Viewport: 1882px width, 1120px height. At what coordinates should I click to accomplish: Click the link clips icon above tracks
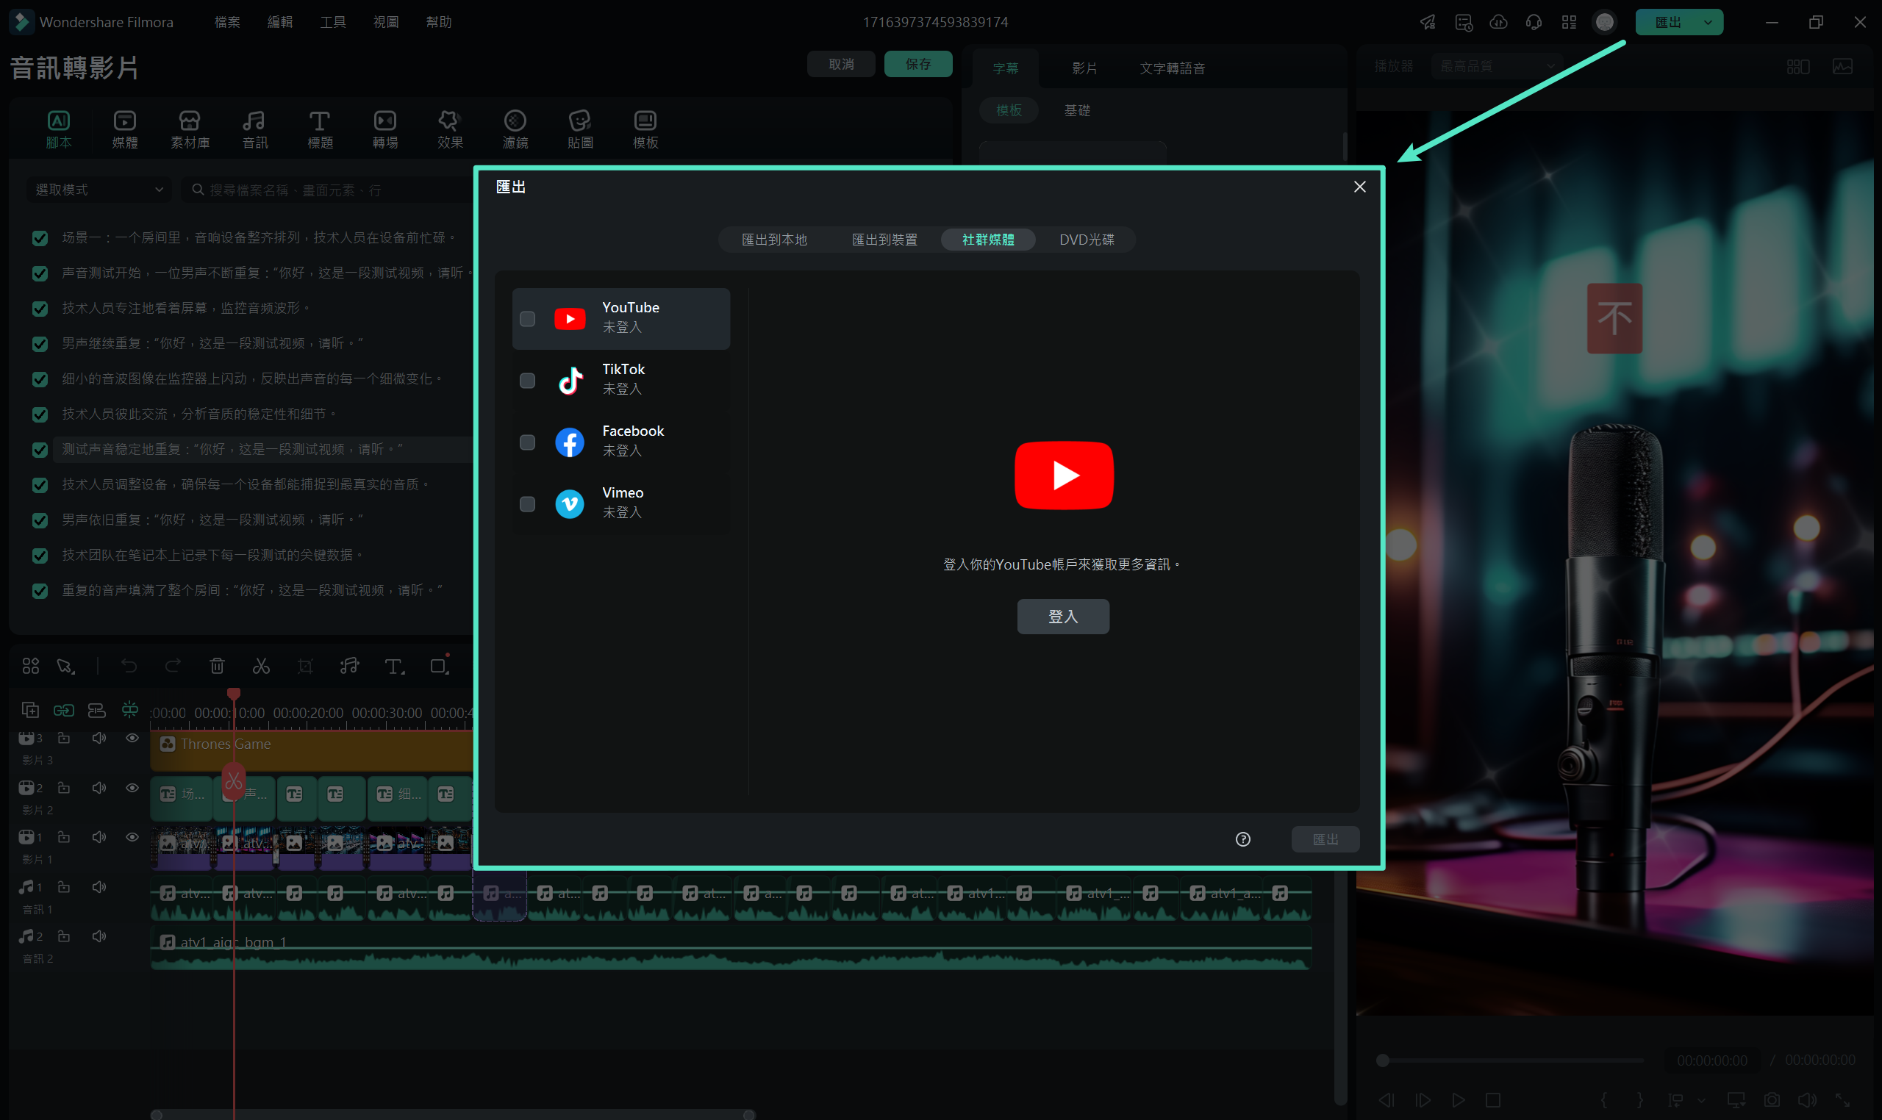pos(63,710)
